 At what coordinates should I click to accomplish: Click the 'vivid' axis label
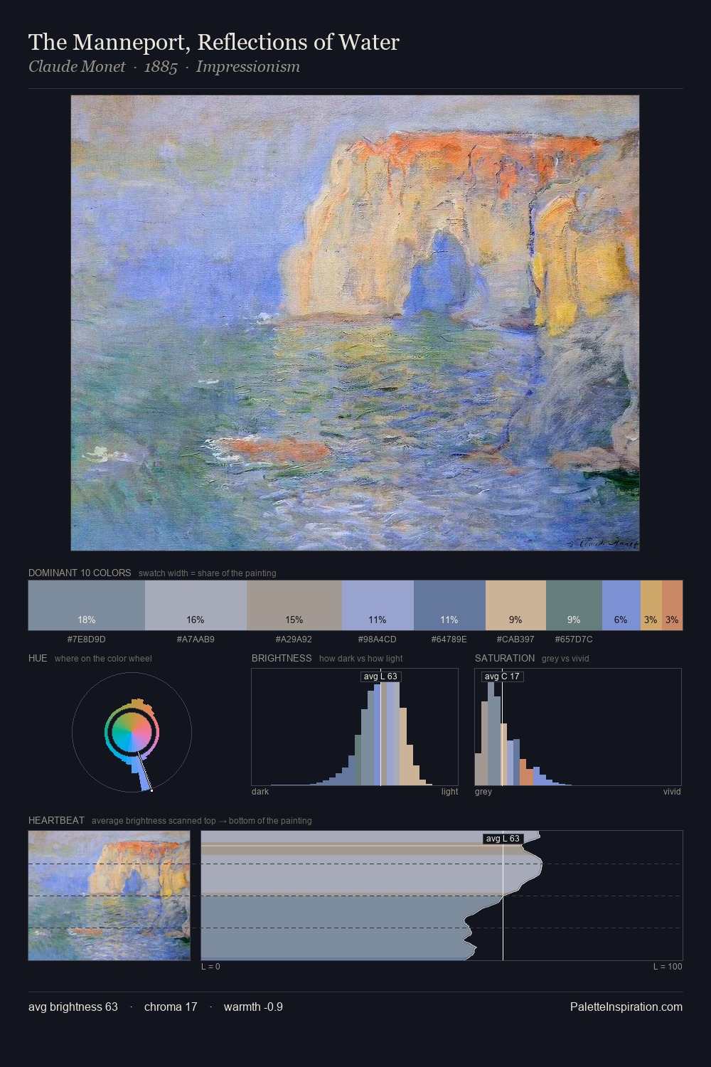click(672, 792)
